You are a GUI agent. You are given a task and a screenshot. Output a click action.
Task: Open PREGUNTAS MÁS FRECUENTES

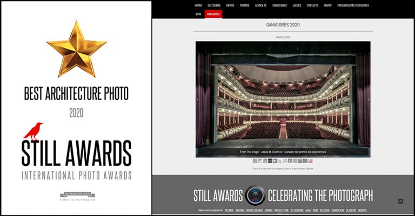click(x=353, y=5)
